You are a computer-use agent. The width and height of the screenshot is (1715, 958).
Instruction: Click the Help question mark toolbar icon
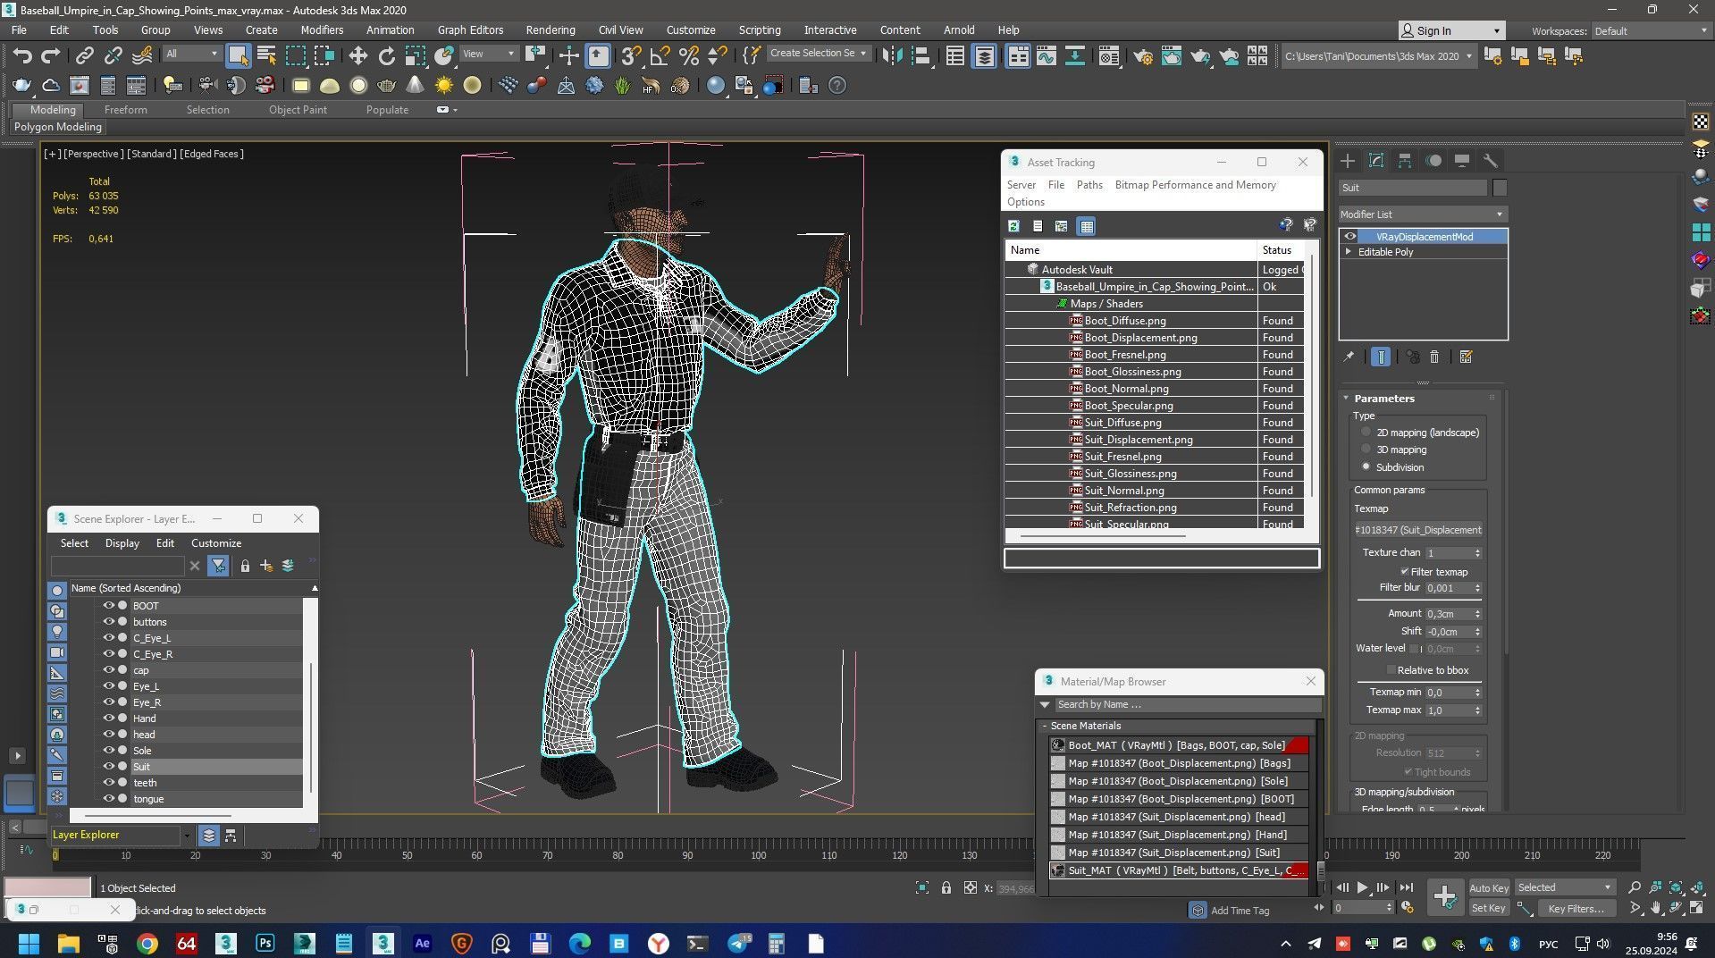pyautogui.click(x=837, y=86)
